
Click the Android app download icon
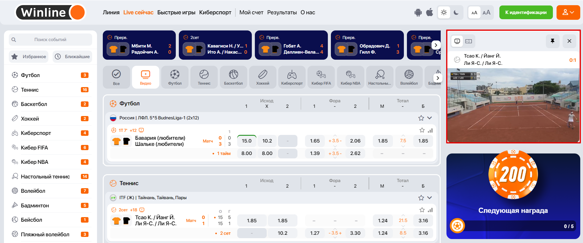pos(418,12)
